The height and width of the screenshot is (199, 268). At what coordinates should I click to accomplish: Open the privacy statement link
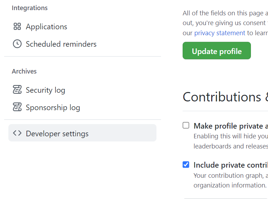(220, 33)
